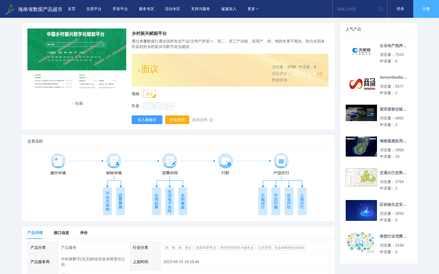Click the 登录 button
Screen dimensions: 439x274
click(x=400, y=9)
